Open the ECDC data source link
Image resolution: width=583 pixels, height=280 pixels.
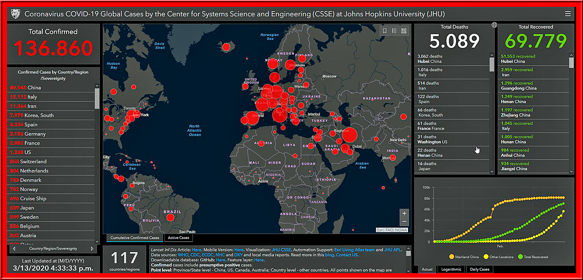208,255
